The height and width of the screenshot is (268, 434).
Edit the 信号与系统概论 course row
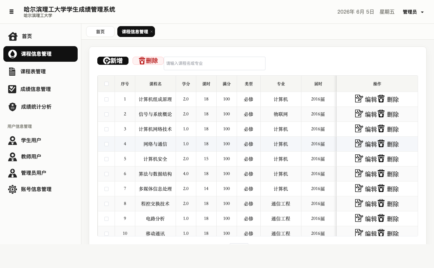pyautogui.click(x=366, y=114)
